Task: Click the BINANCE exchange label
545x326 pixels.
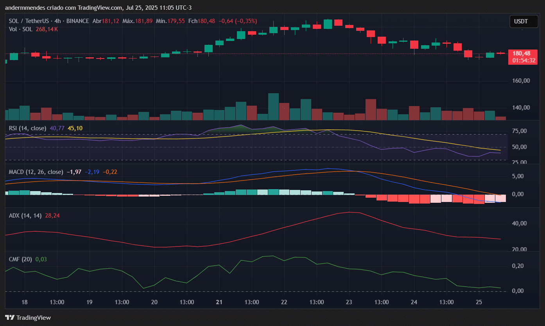Action: click(77, 21)
